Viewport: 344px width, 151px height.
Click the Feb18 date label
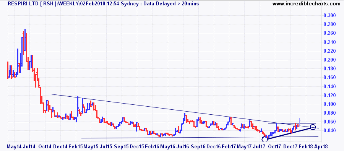(x=306, y=146)
